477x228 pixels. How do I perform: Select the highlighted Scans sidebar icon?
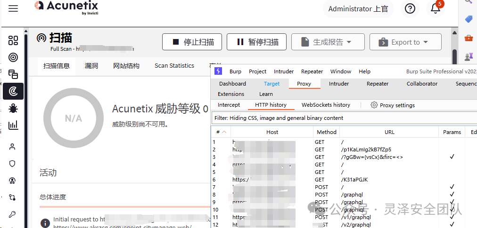(13, 91)
